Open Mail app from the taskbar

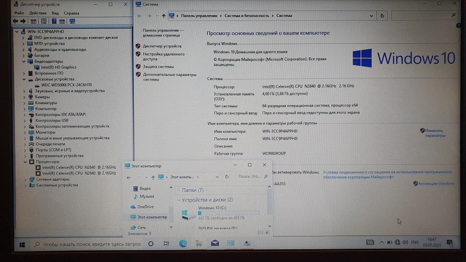[215, 243]
